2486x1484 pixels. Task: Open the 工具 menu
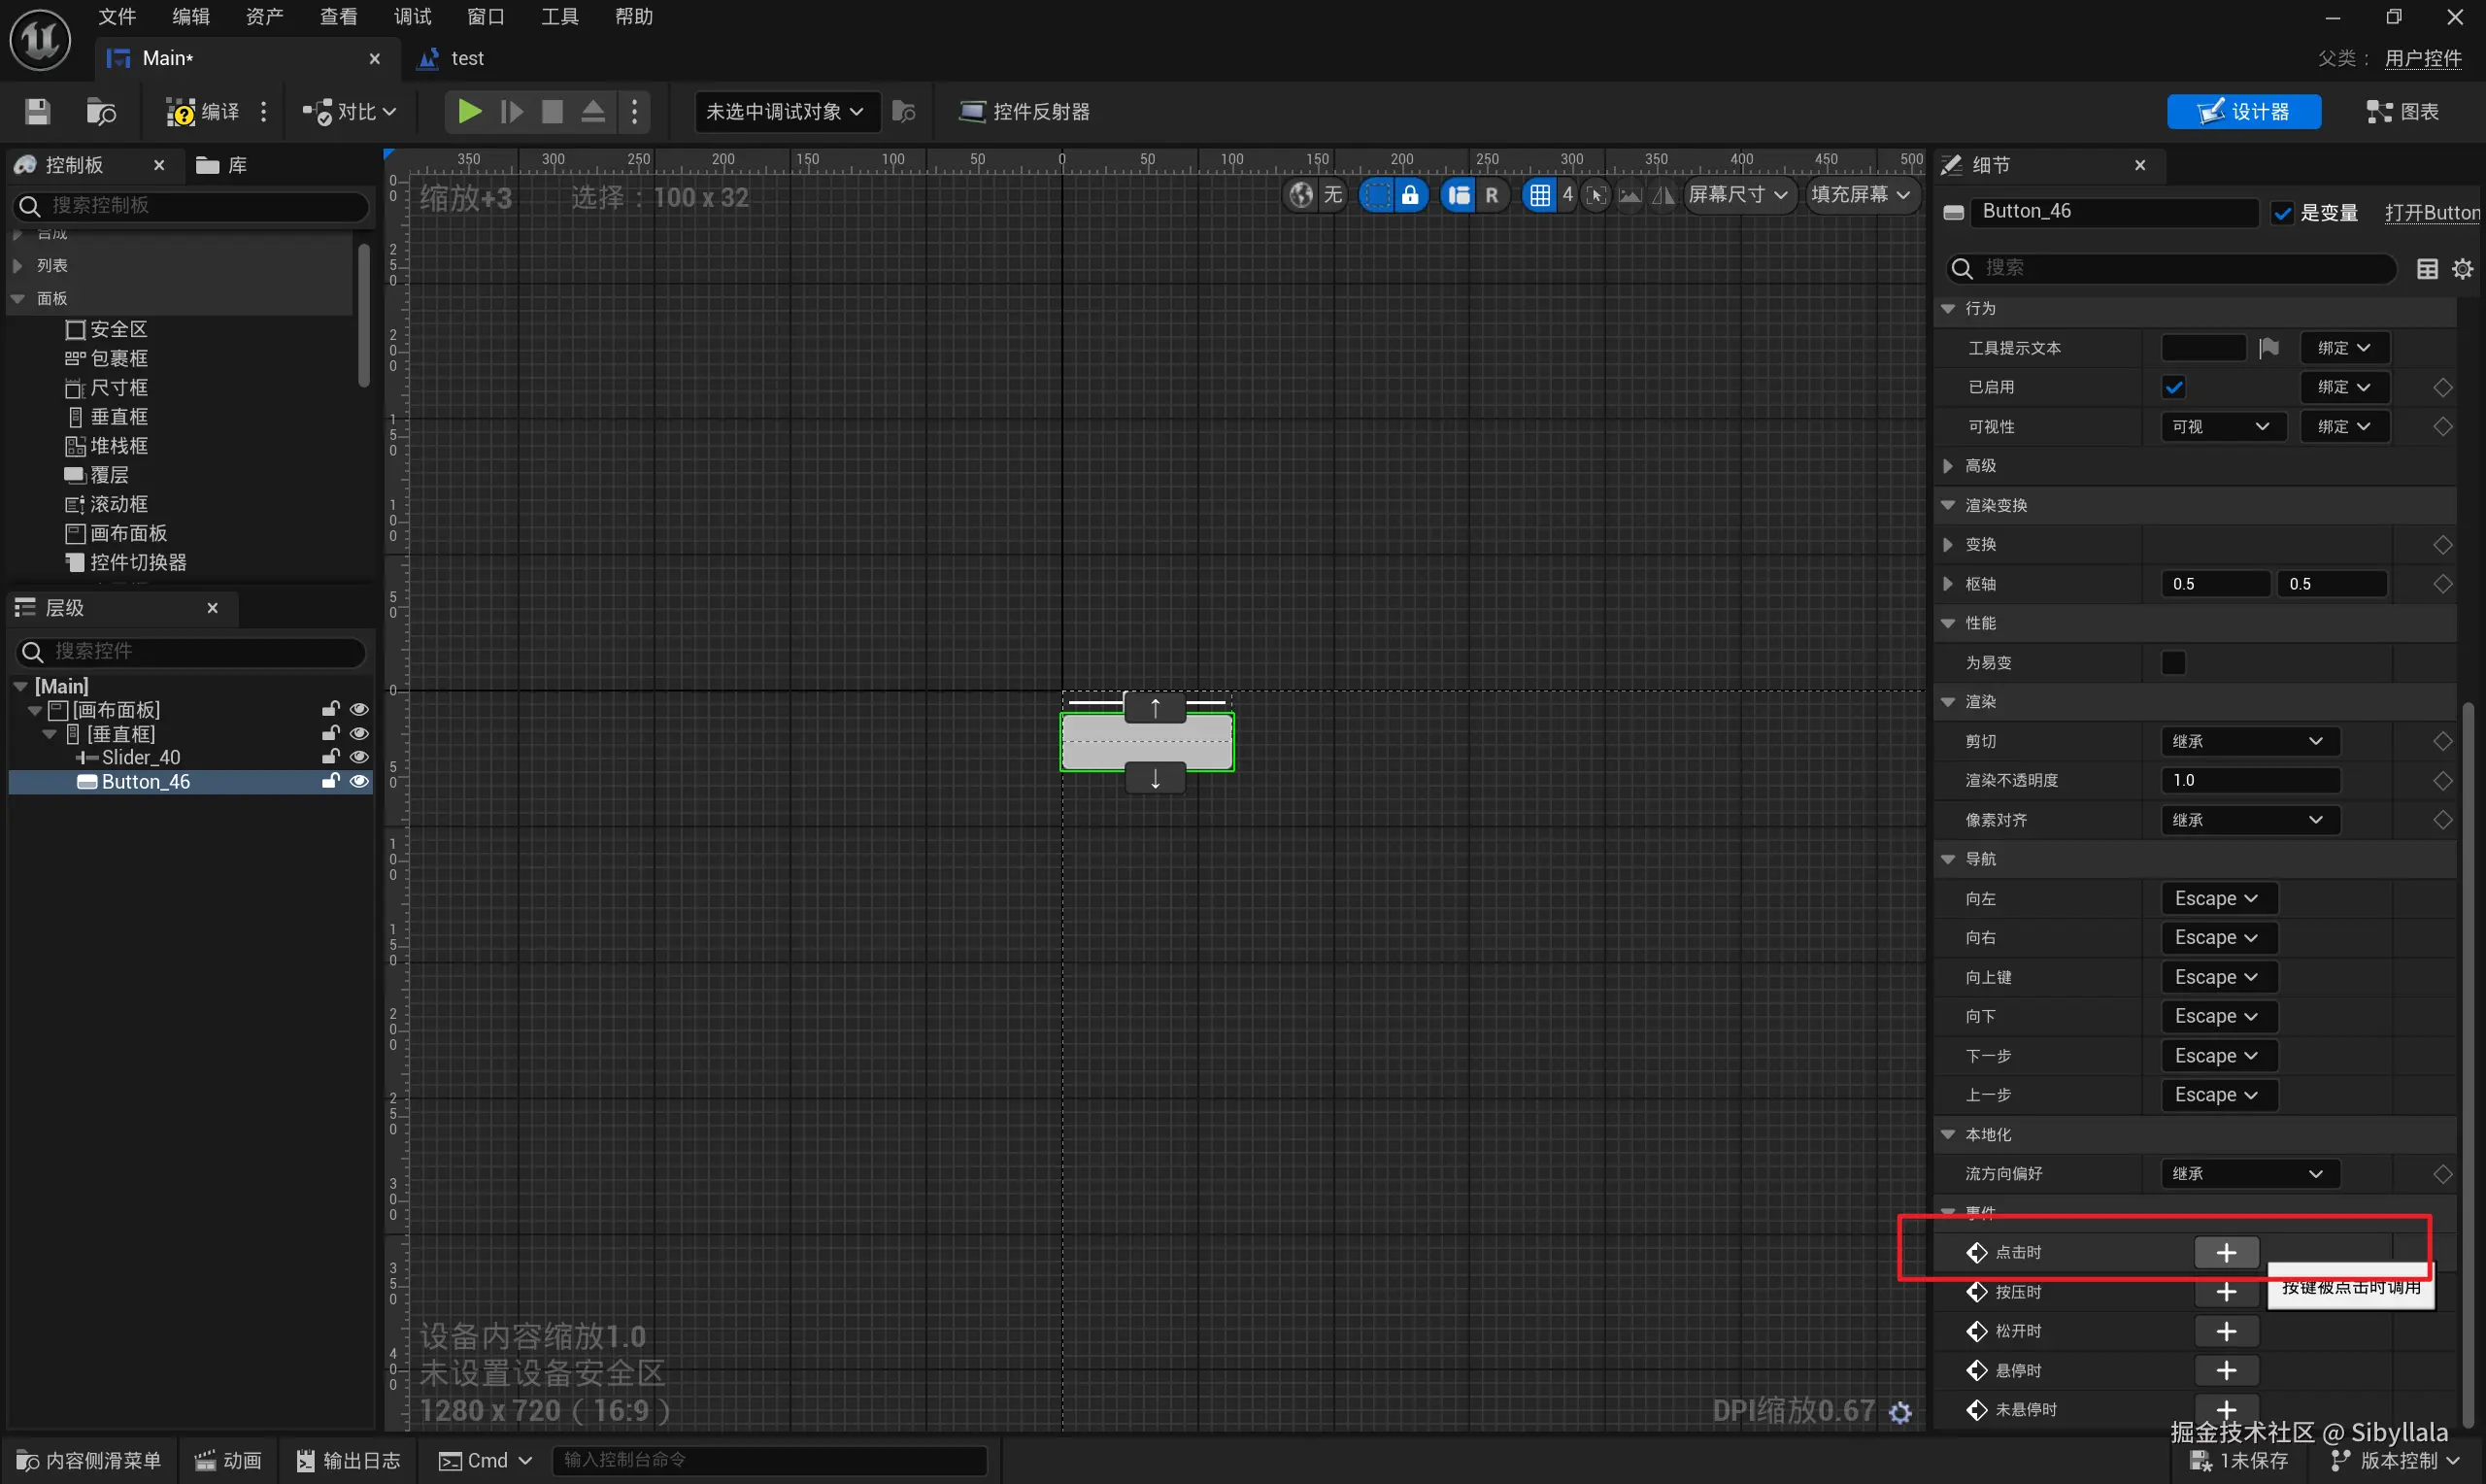tap(559, 17)
